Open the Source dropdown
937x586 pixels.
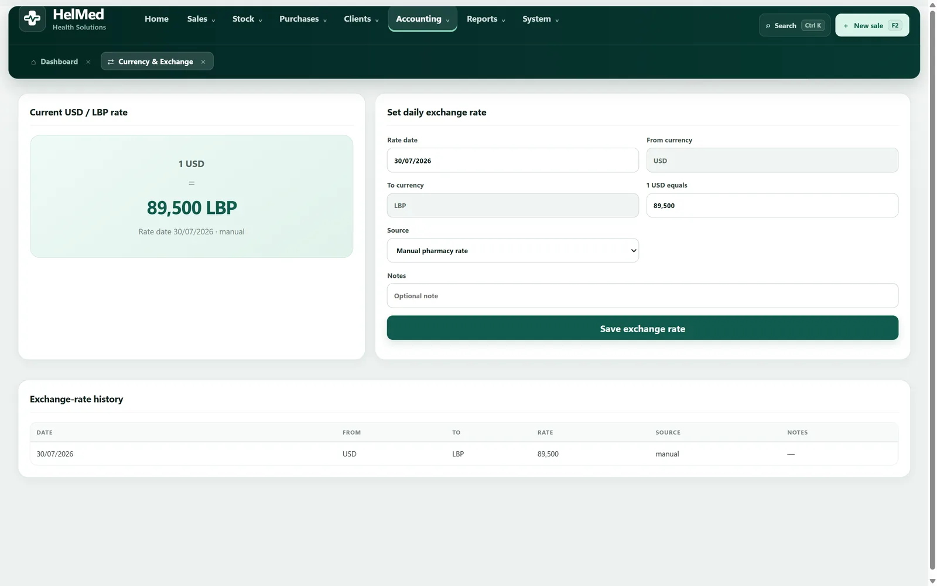(512, 250)
